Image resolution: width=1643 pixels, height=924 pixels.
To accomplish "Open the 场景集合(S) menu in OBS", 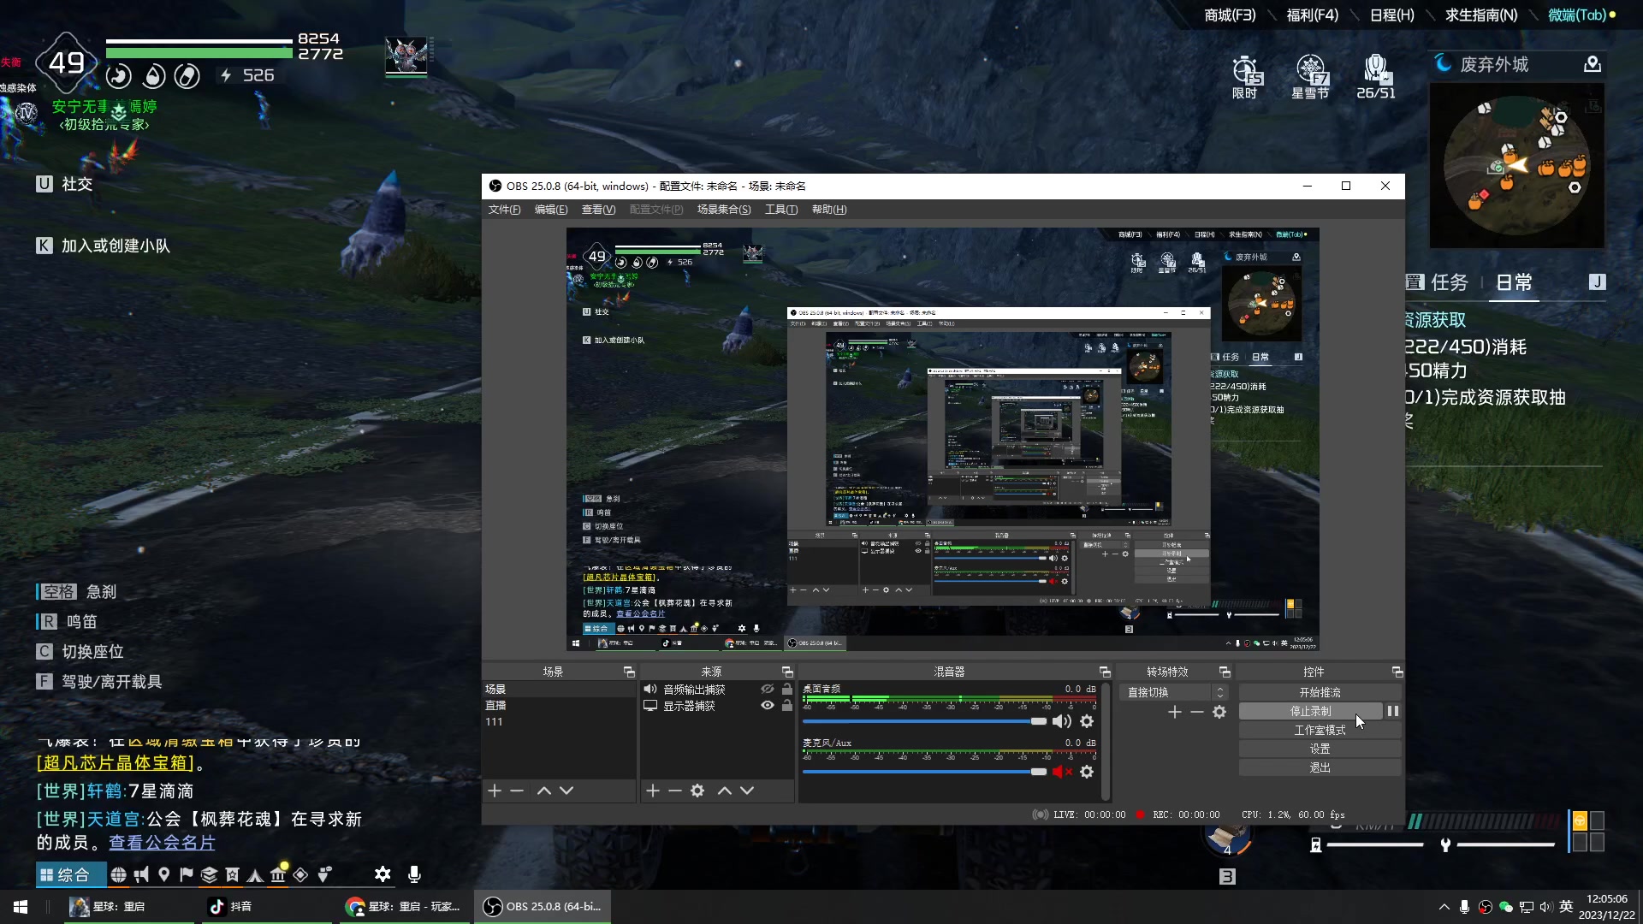I will pyautogui.click(x=724, y=210).
